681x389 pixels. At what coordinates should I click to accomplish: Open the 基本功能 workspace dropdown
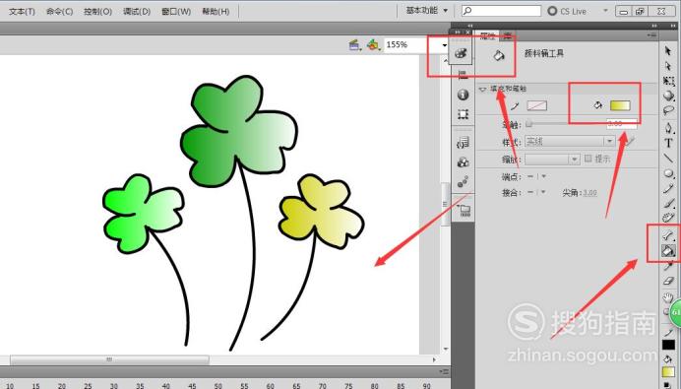[x=426, y=11]
